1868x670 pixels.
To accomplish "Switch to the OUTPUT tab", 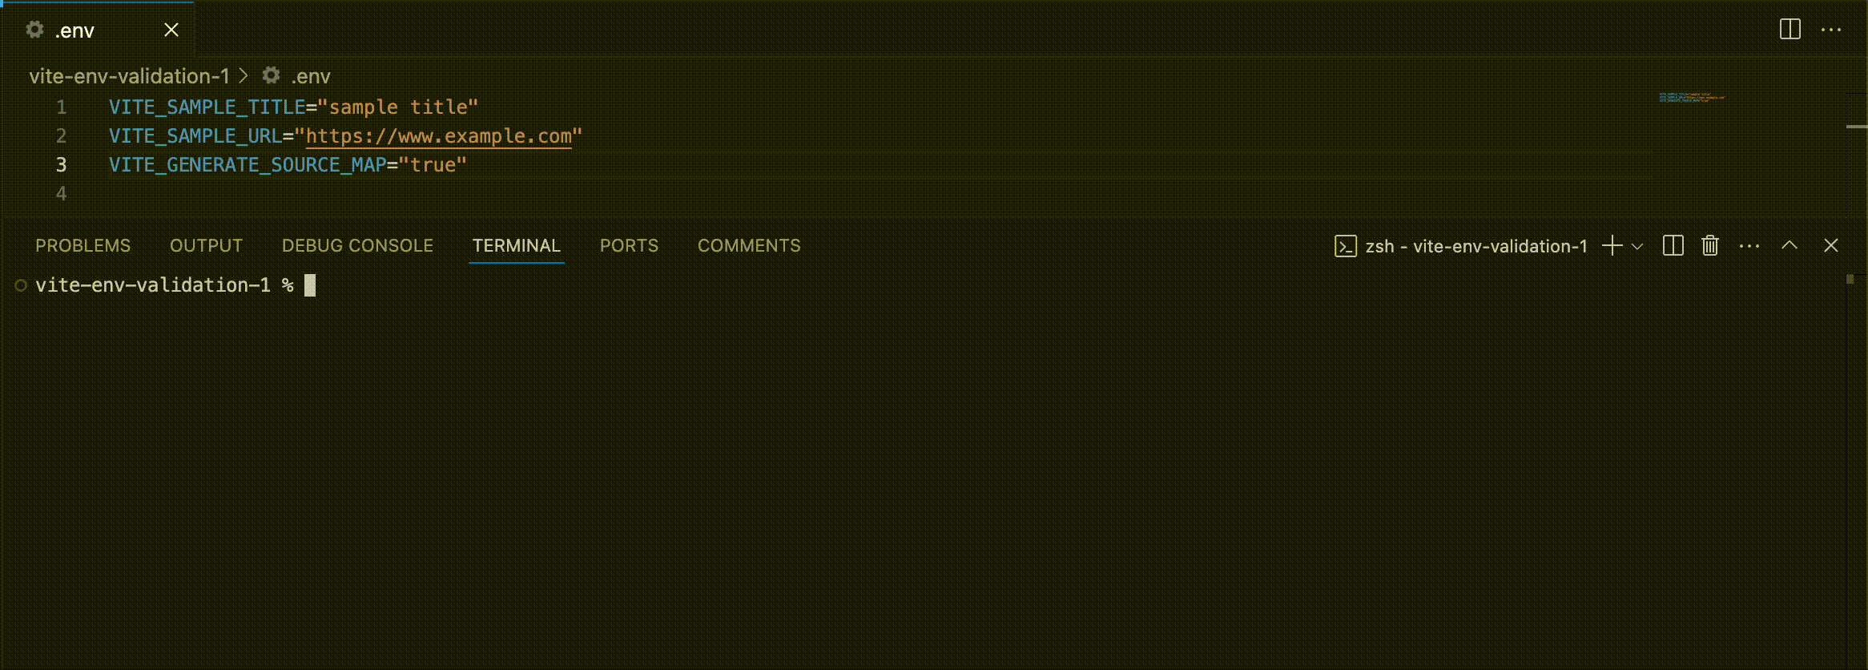I will 206,246.
